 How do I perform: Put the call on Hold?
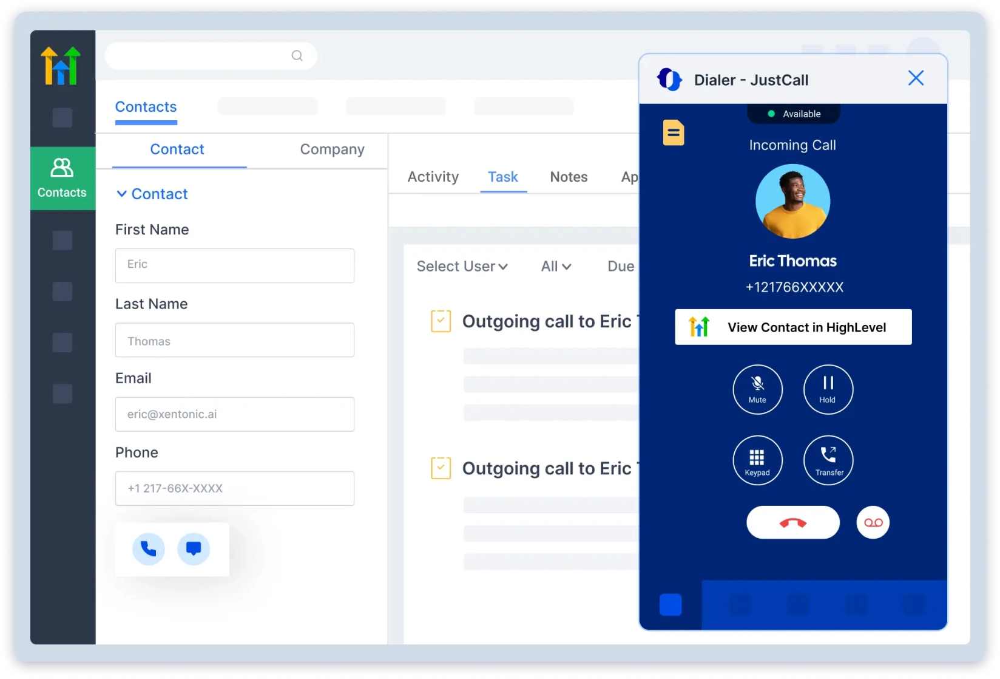828,389
